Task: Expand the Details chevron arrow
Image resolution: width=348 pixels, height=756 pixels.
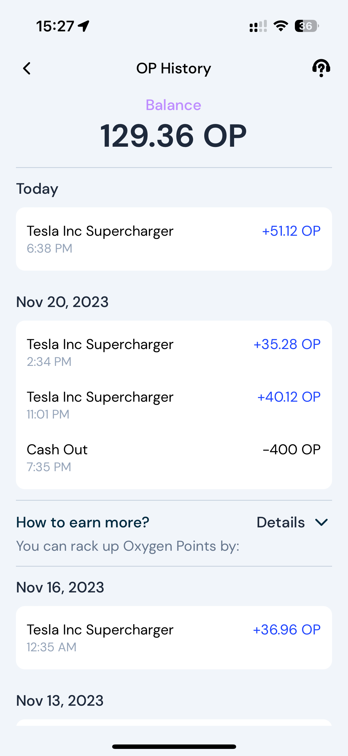Action: (x=321, y=522)
